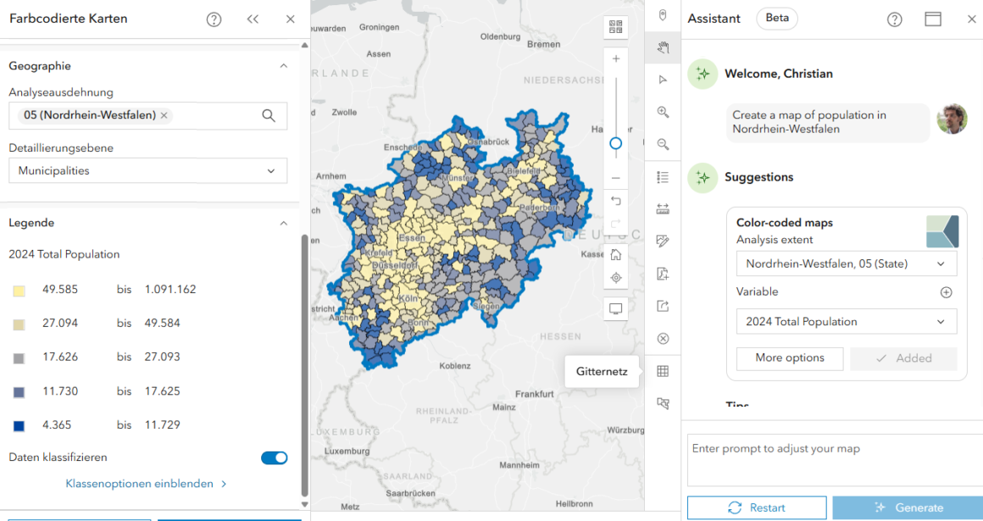Viewport: 983px width, 521px height.
Task: Locate my position on map
Action: (x=615, y=278)
